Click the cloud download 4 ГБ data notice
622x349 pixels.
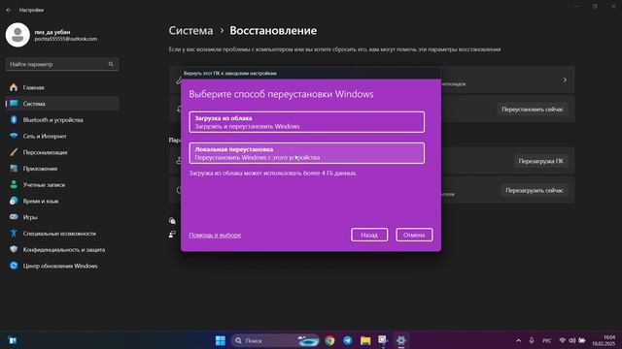(x=272, y=174)
